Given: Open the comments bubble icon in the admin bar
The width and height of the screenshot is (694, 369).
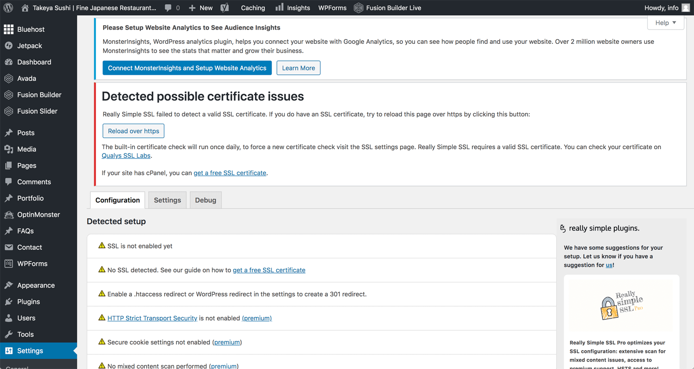Looking at the screenshot, I should (x=168, y=8).
